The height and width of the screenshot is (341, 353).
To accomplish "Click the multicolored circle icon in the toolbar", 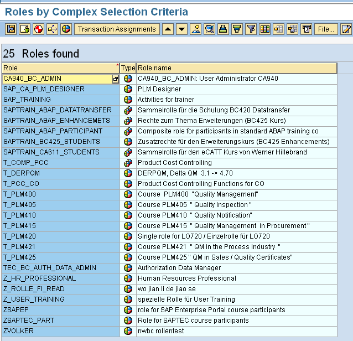I will (66, 29).
